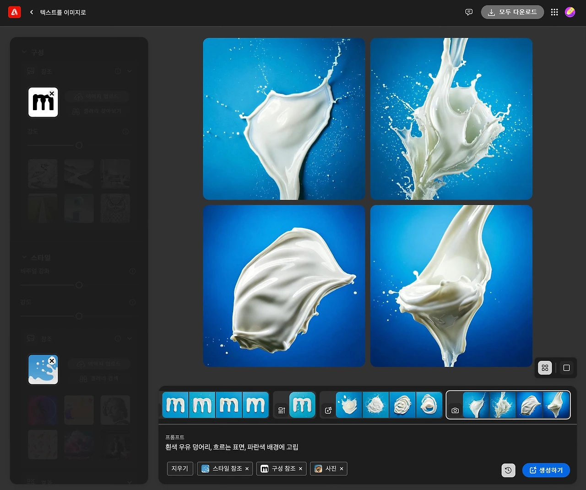Viewport: 586px width, 490px height.
Task: Click the composition settings icon in history strip
Action: [282, 410]
